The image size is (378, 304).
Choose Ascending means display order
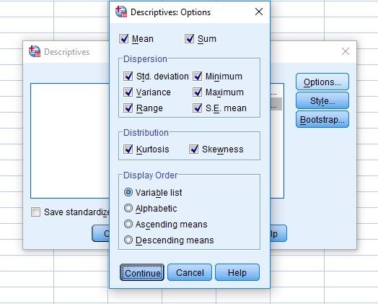point(128,224)
